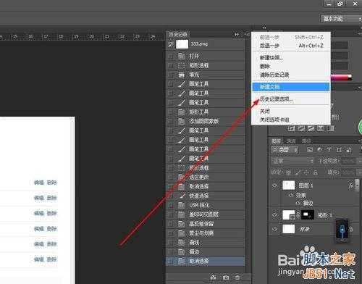Select 打开 history state

coord(206,56)
